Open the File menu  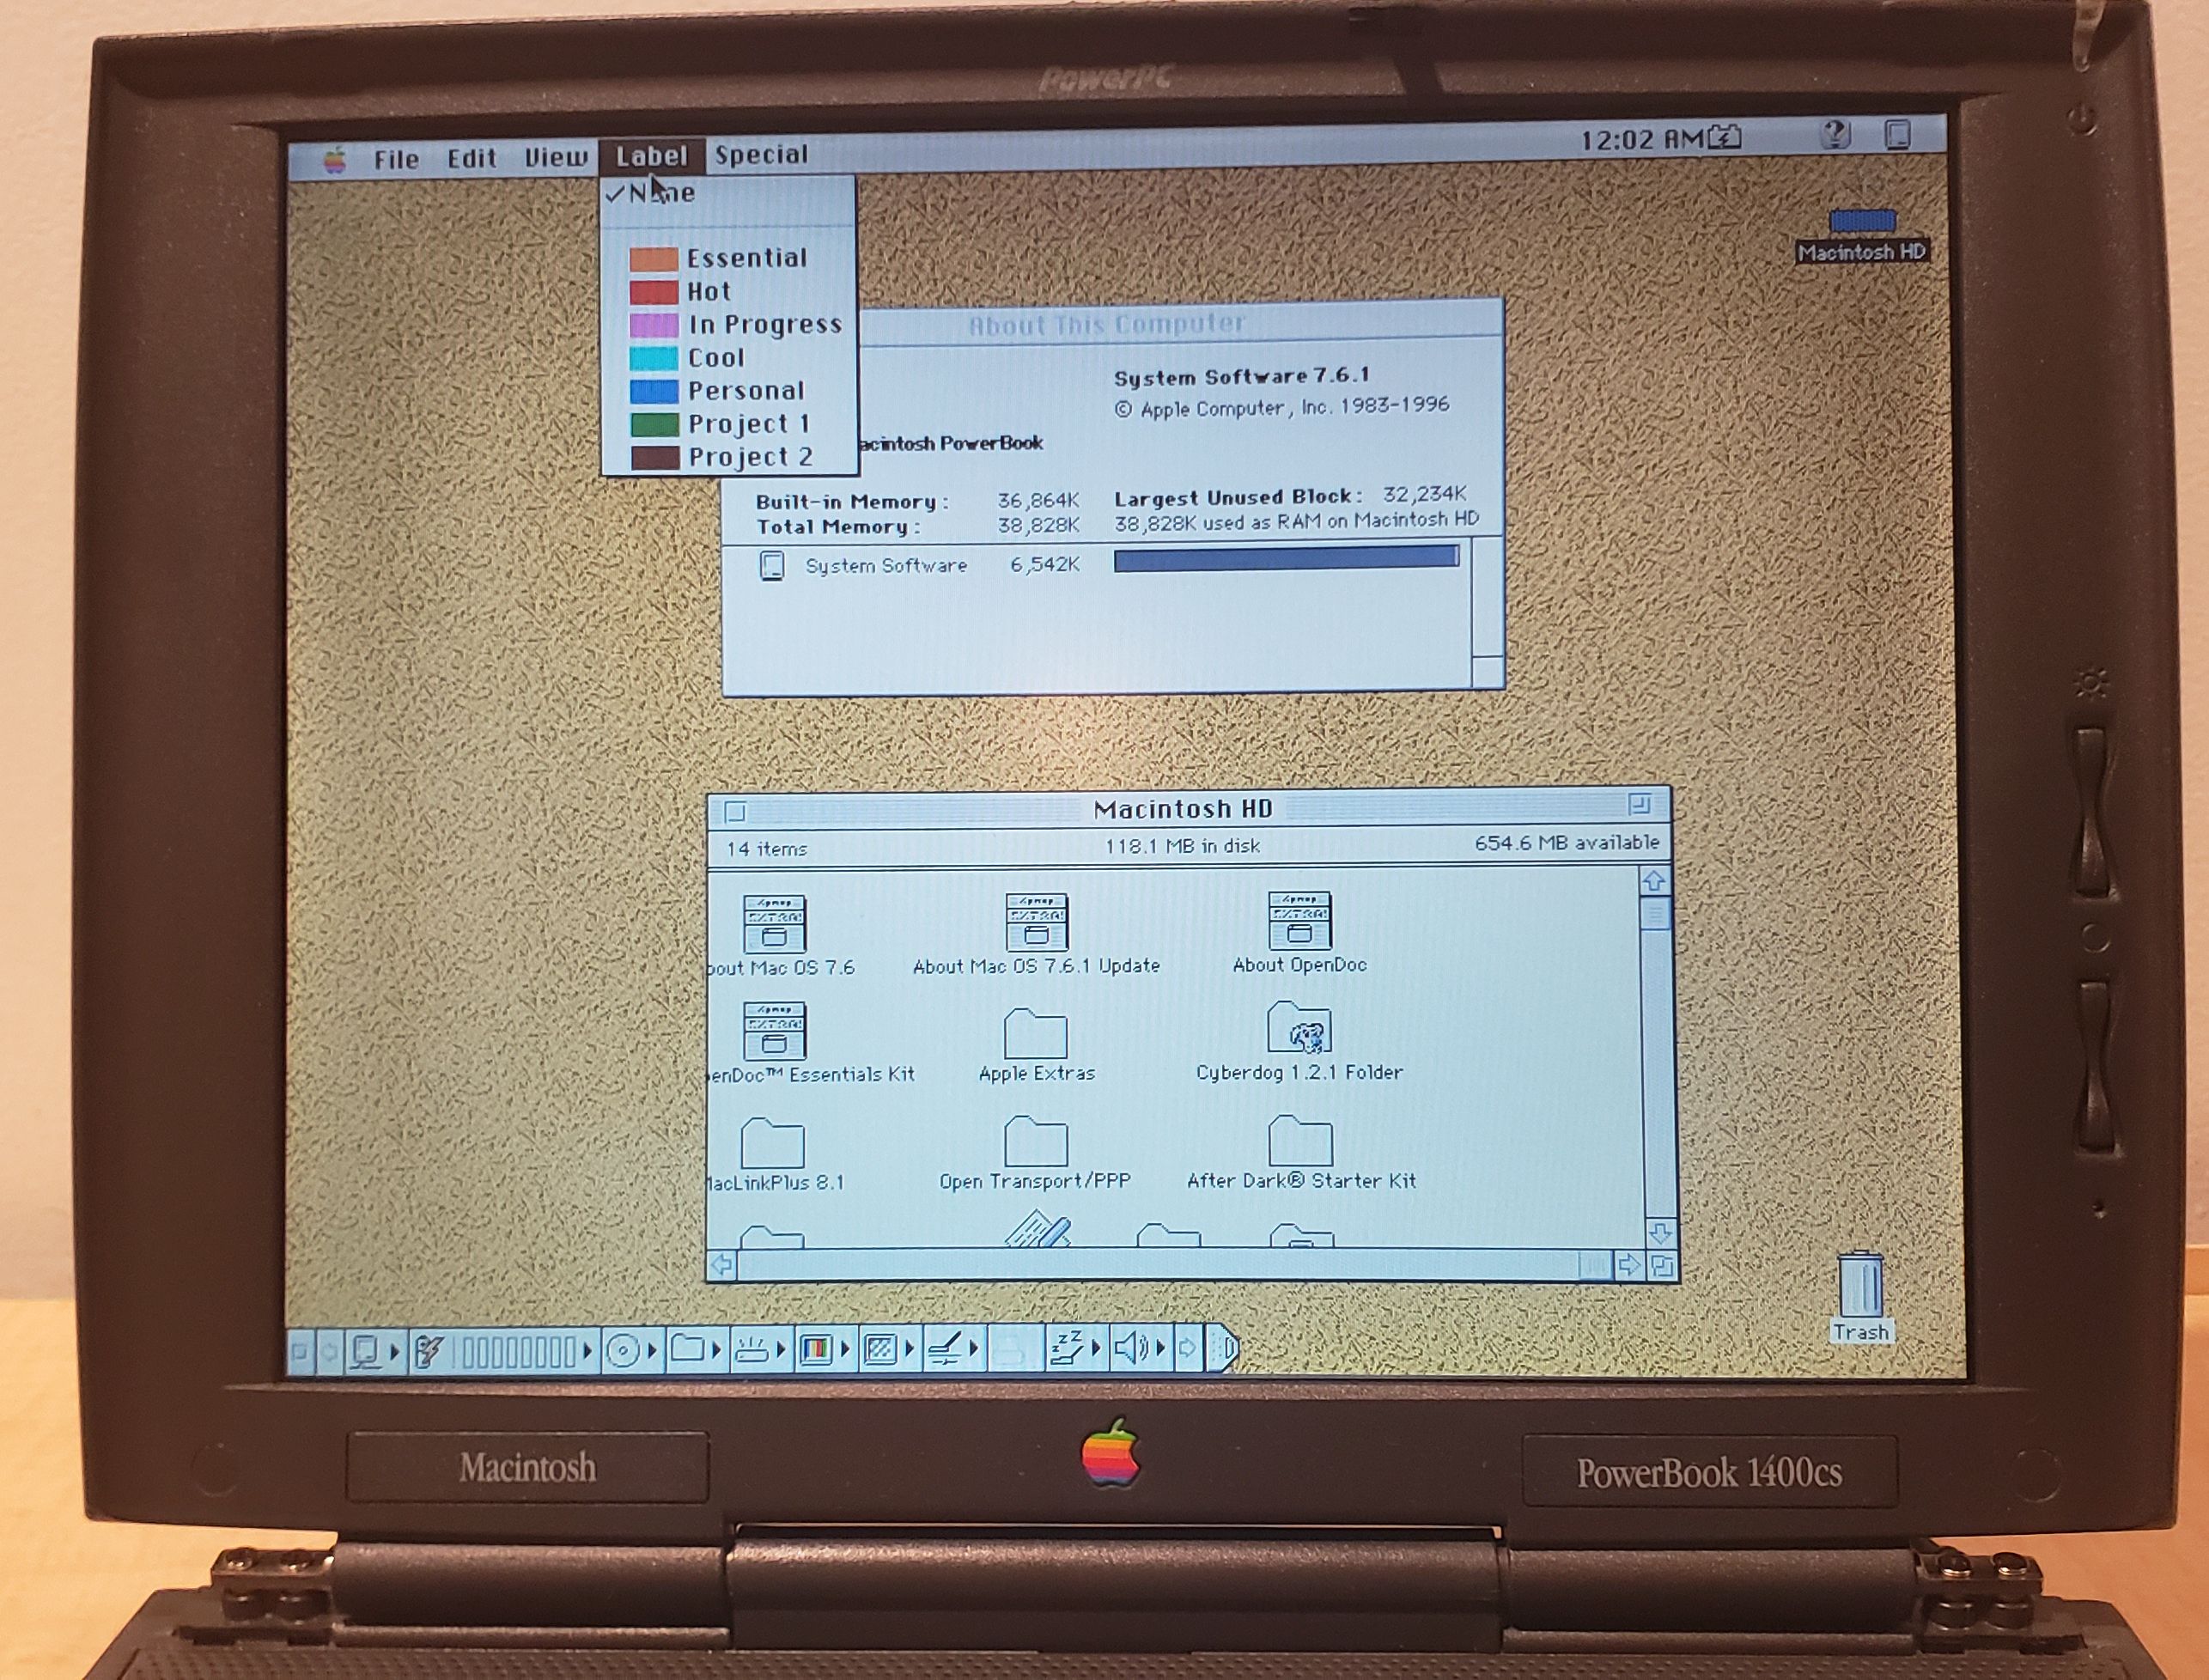[x=396, y=159]
